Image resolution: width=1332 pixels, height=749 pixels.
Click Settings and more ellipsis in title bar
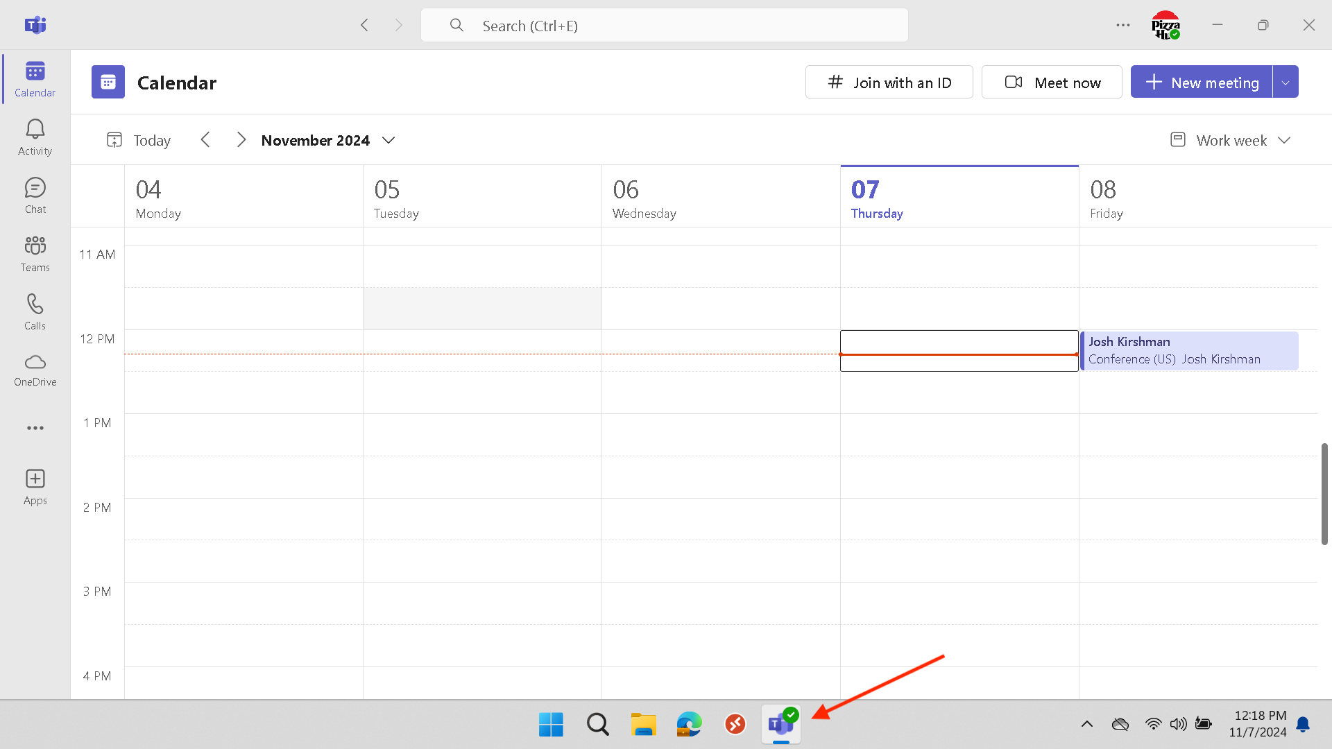tap(1122, 26)
